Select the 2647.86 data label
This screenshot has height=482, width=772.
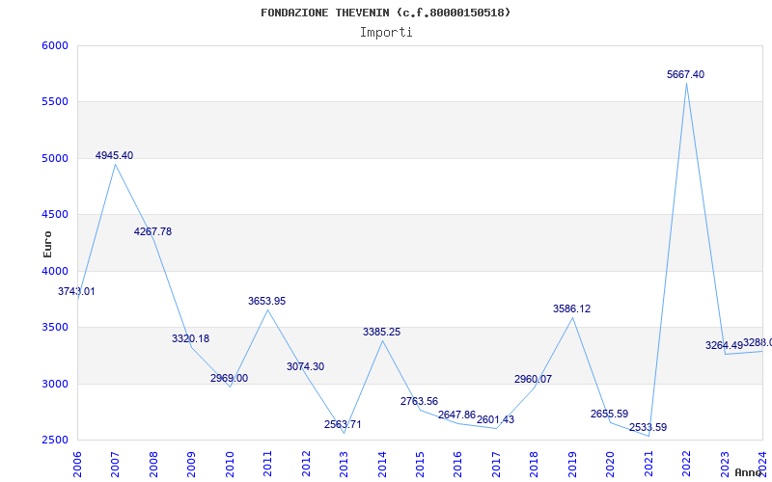pyautogui.click(x=456, y=415)
